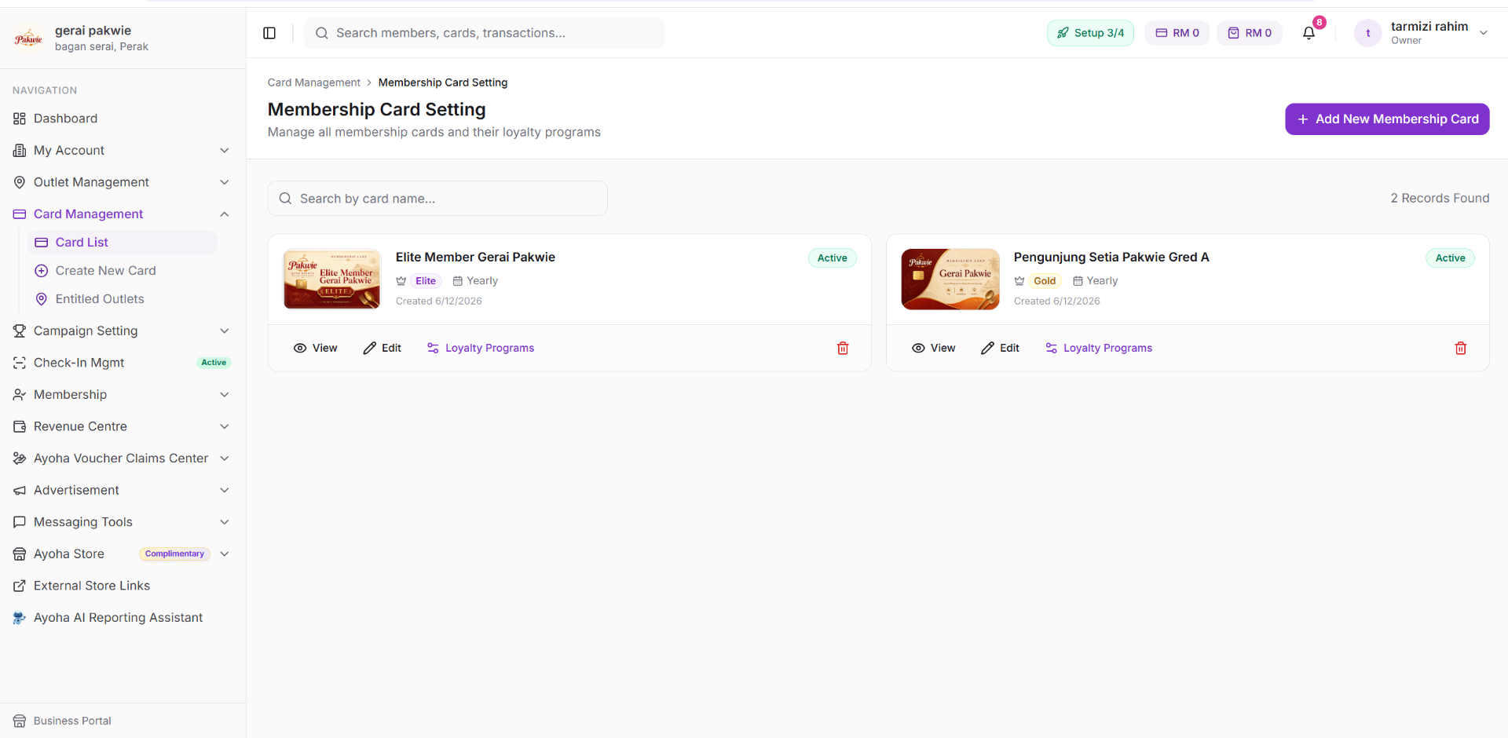The image size is (1508, 738).
Task: Click the Card Management breadcrumb
Action: [314, 82]
